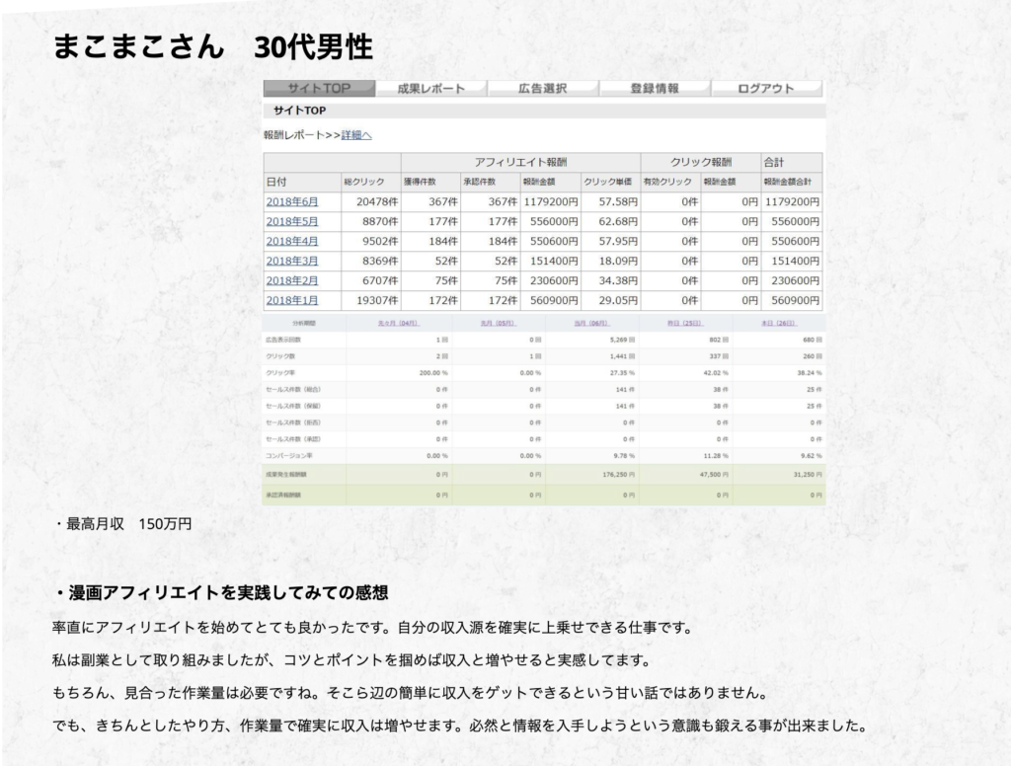
Task: Click the 200.00 % click rate value
Action: [x=433, y=373]
